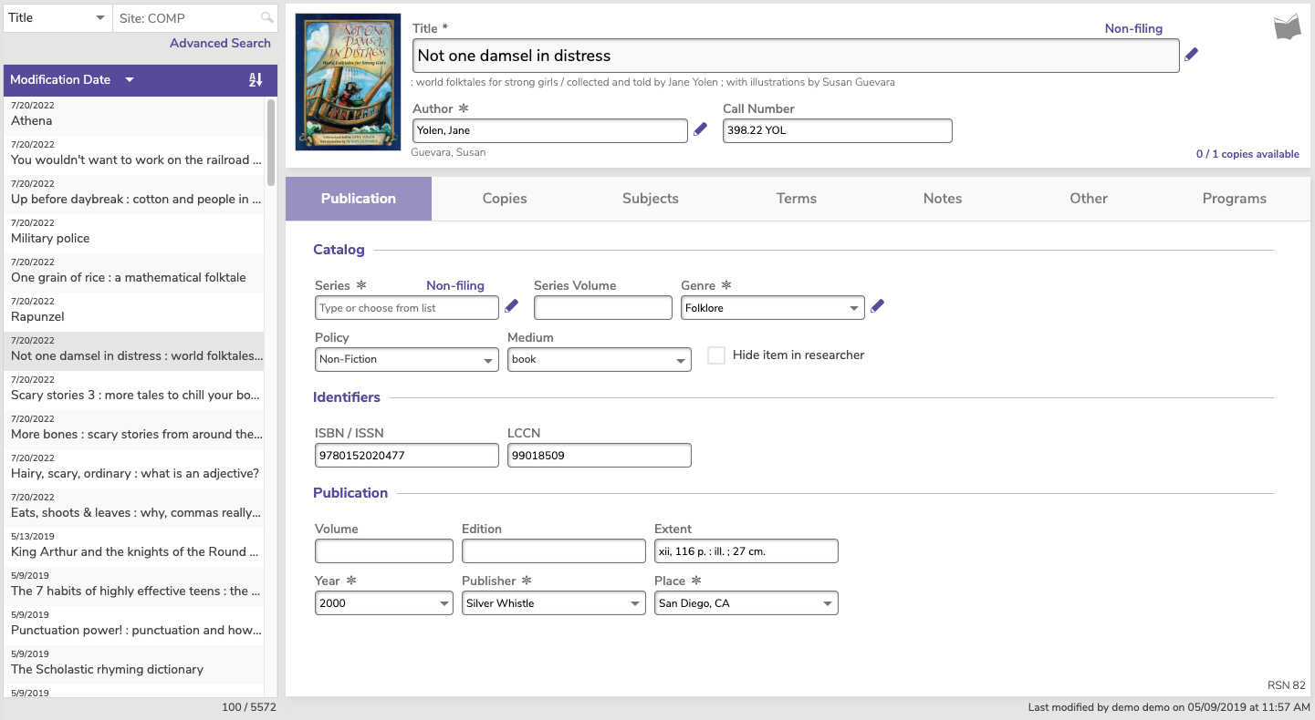Open the Medium dropdown showing book
This screenshot has width=1315, height=720.
[599, 360]
